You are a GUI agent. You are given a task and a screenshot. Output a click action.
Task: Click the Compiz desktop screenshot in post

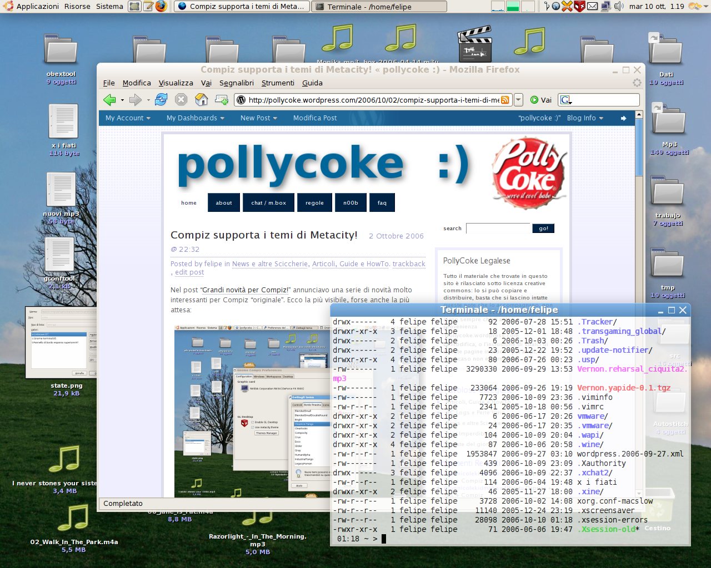253,411
